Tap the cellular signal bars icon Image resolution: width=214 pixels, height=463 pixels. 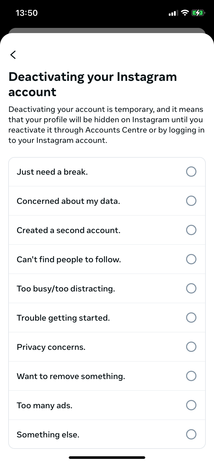tap(173, 13)
